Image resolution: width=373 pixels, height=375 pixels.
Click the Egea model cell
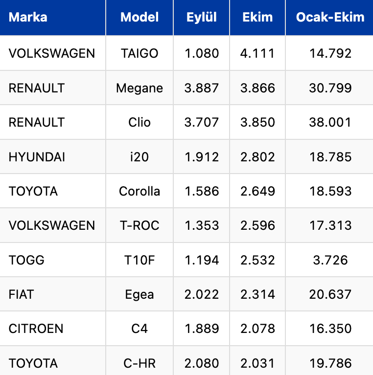click(x=140, y=294)
